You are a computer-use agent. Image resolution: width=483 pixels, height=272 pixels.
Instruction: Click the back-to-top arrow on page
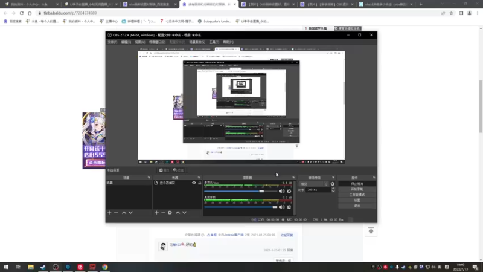coord(371,231)
